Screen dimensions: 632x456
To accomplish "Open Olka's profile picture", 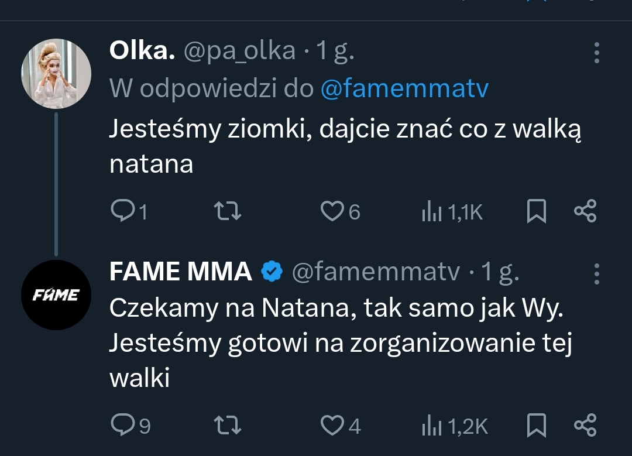I will 56,74.
